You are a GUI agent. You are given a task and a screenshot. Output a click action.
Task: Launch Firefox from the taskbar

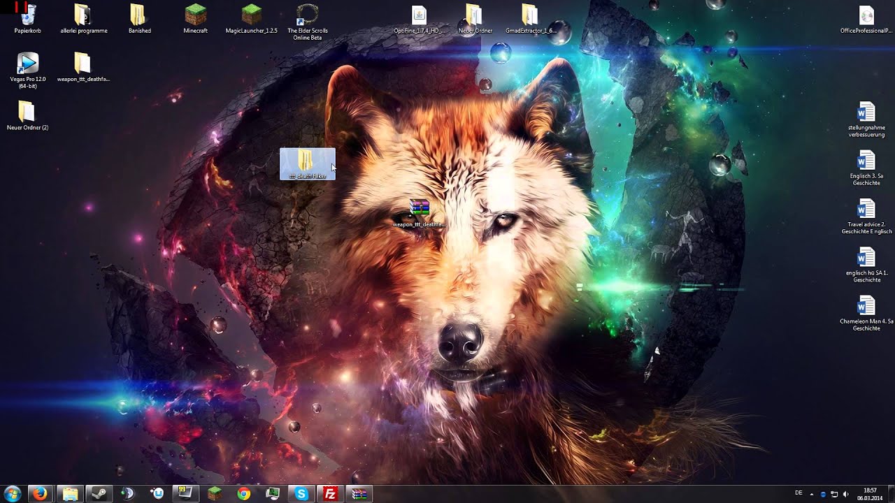click(x=40, y=494)
